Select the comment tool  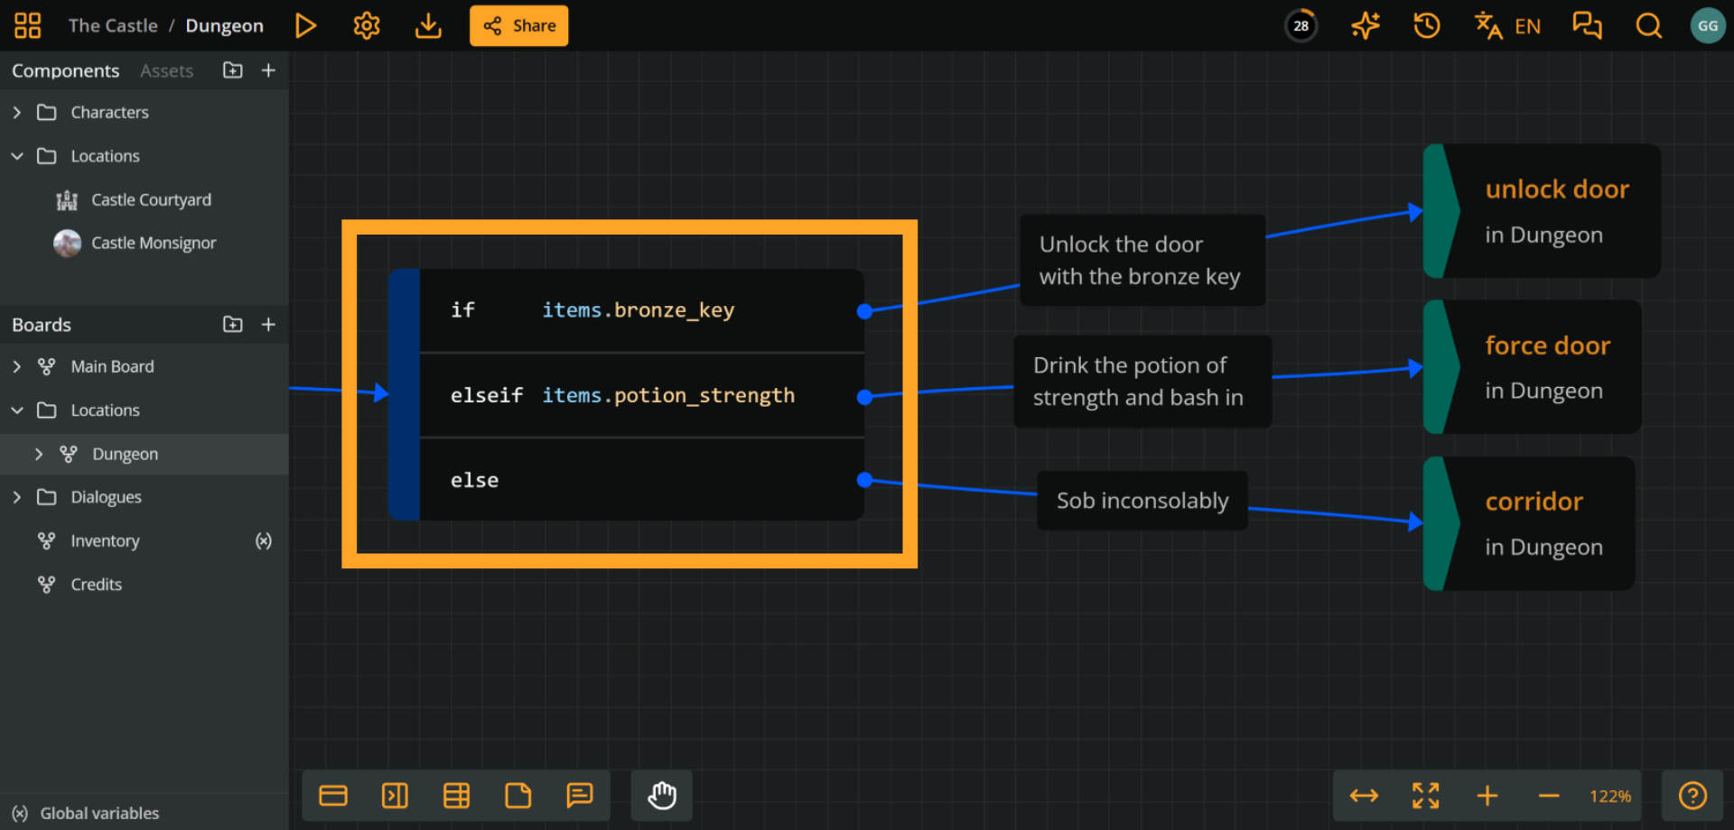pos(580,796)
